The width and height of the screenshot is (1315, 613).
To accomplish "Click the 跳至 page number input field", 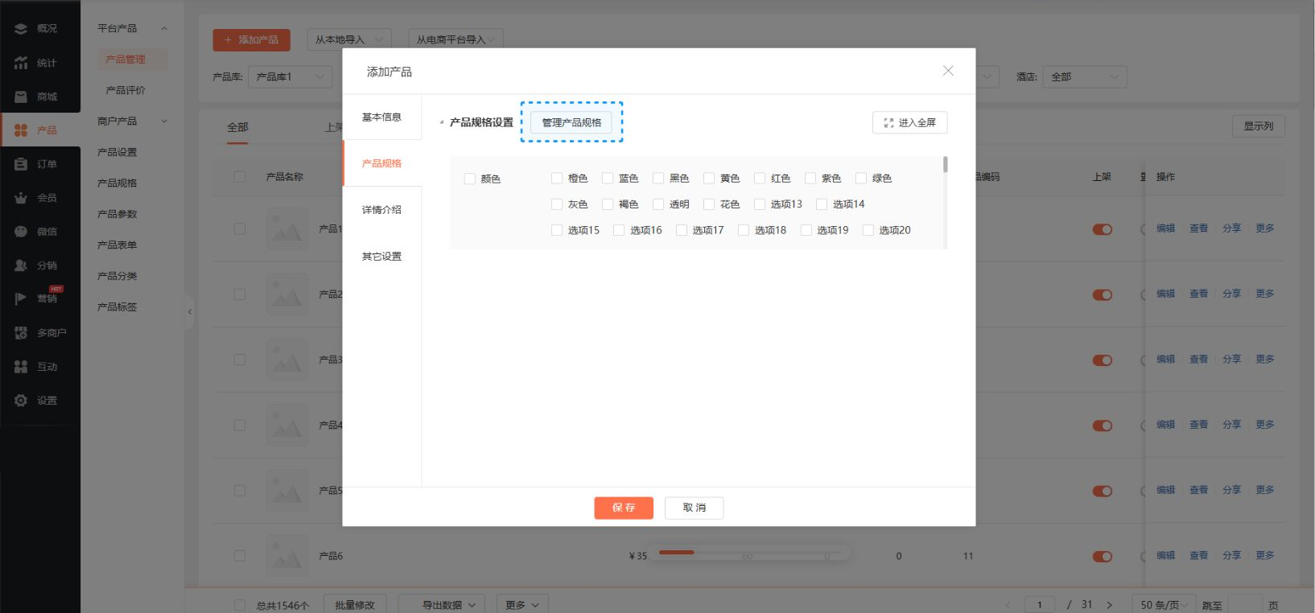I will (1245, 605).
